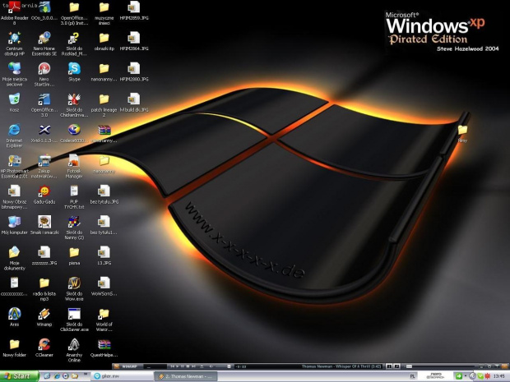Click the Skype desktop icon

[x=74, y=71]
